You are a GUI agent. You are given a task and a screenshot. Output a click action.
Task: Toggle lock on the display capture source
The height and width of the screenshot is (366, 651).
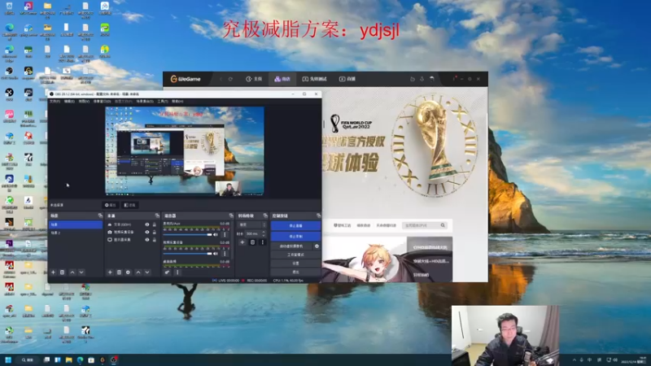click(154, 239)
